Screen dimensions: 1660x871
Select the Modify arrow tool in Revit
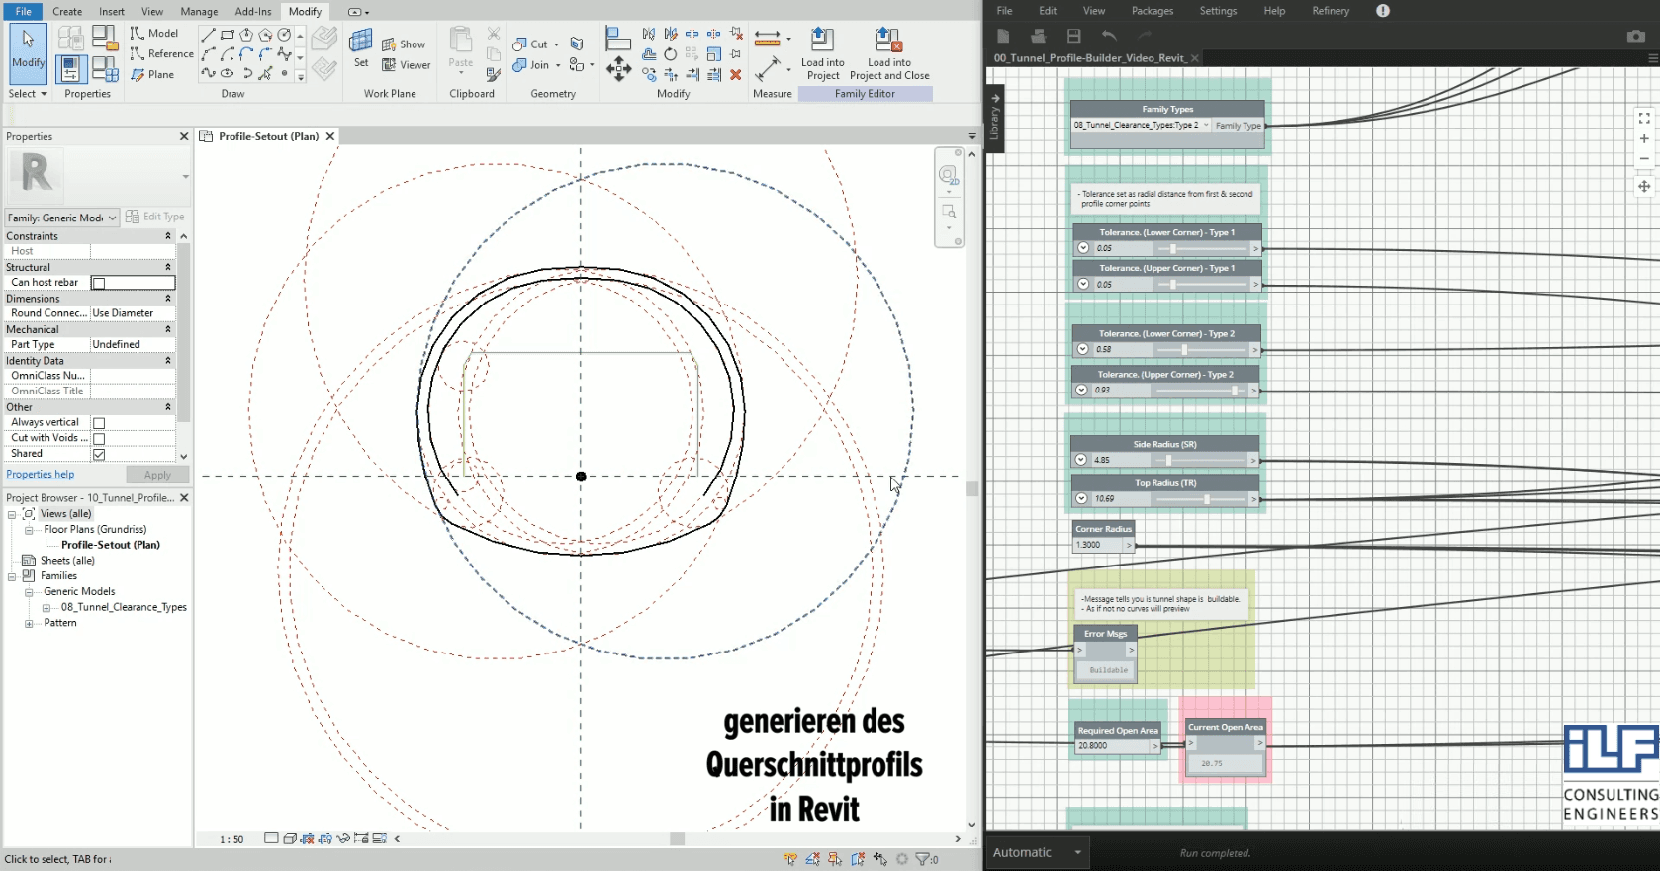[x=28, y=53]
